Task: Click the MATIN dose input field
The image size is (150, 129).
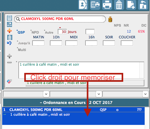Action: coord(38,43)
